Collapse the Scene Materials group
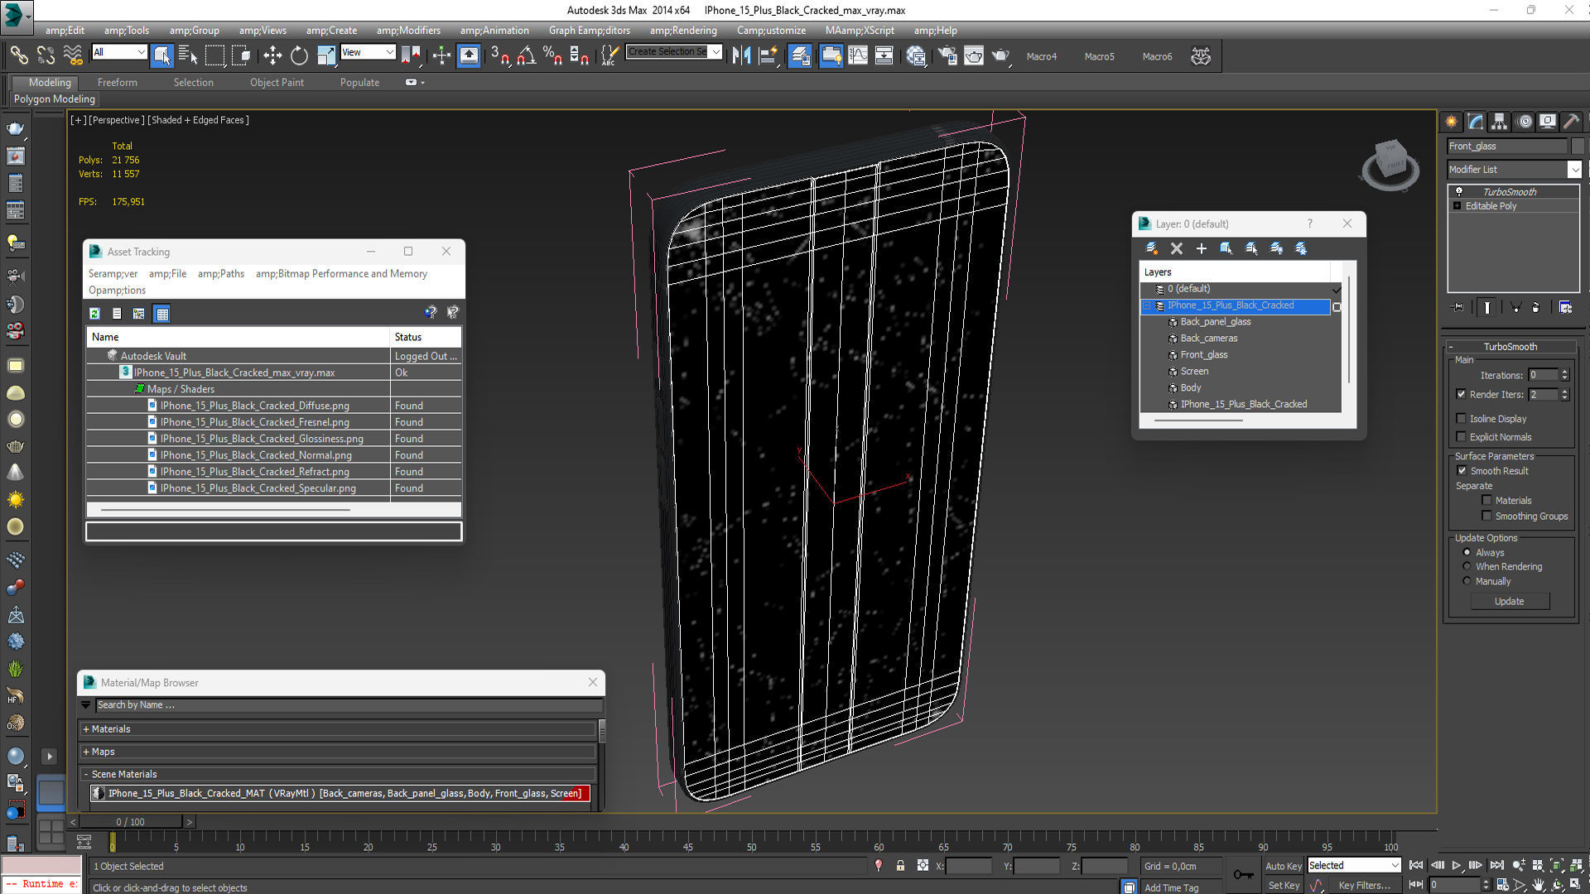 click(86, 774)
